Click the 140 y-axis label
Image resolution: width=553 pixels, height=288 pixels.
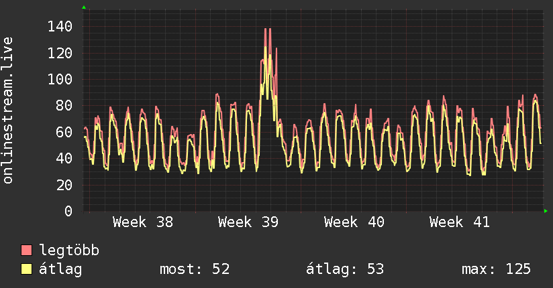click(x=60, y=26)
